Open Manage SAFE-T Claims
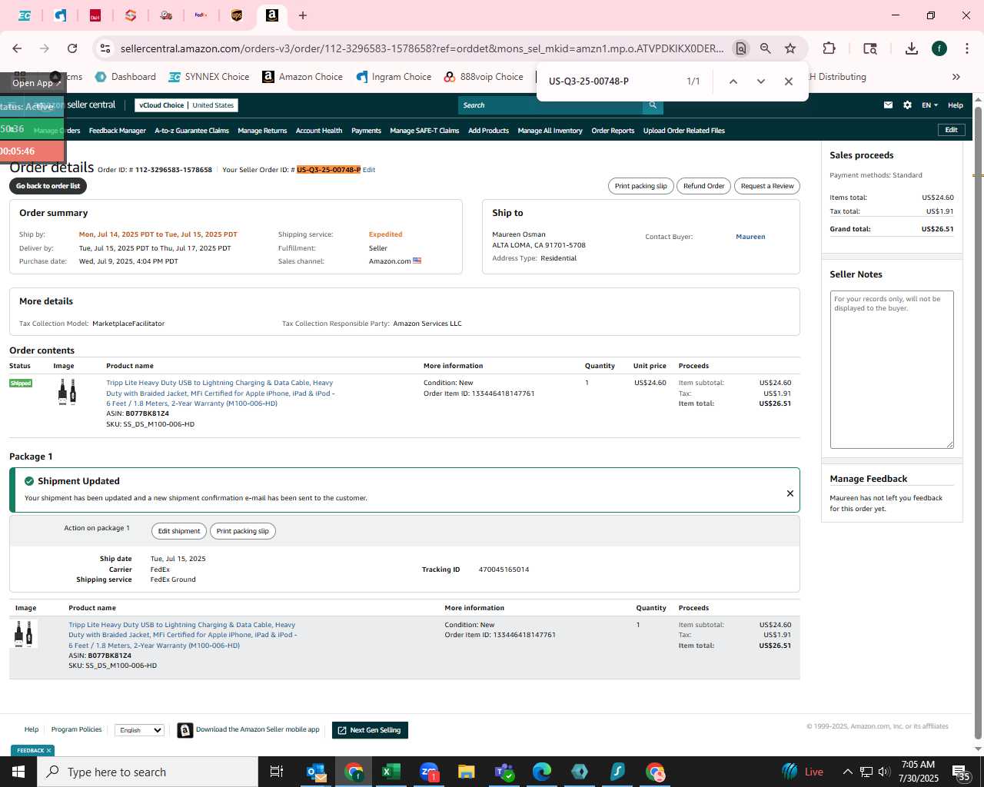This screenshot has height=787, width=984. point(424,131)
